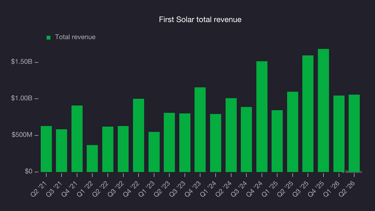The width and height of the screenshot is (375, 211).
Task: Select the Q1 '26 revenue bar
Action: pos(339,134)
